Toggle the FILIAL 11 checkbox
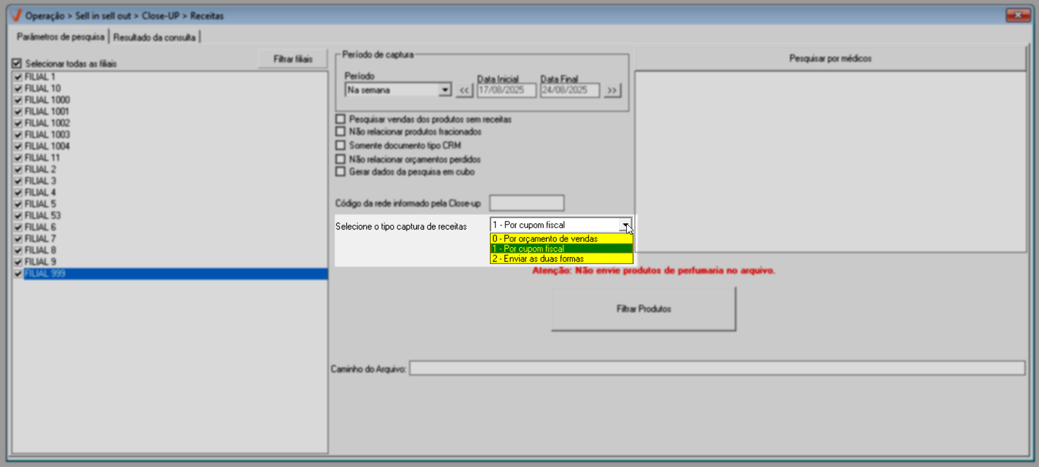 coord(18,158)
